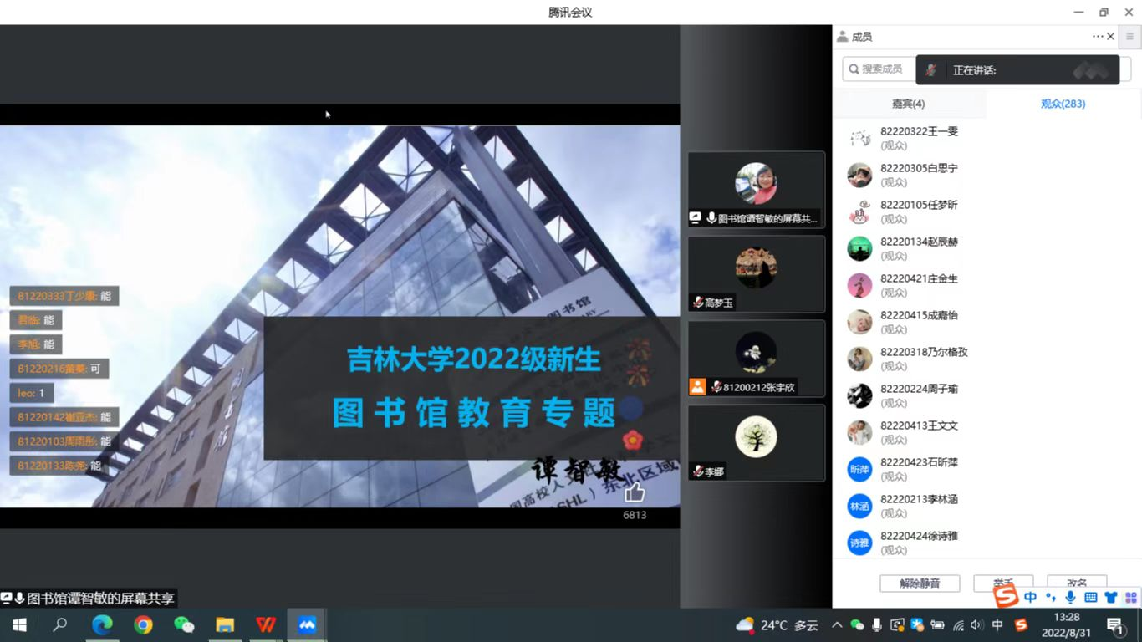Toggle the Sogou Chinese/English input mode
Viewport: 1142px width, 642px height.
pyautogui.click(x=1030, y=597)
